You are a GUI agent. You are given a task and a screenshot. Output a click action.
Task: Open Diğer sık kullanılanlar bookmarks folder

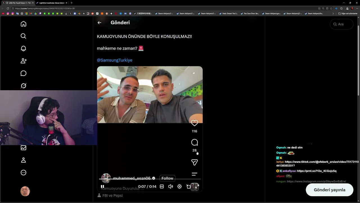point(348,14)
